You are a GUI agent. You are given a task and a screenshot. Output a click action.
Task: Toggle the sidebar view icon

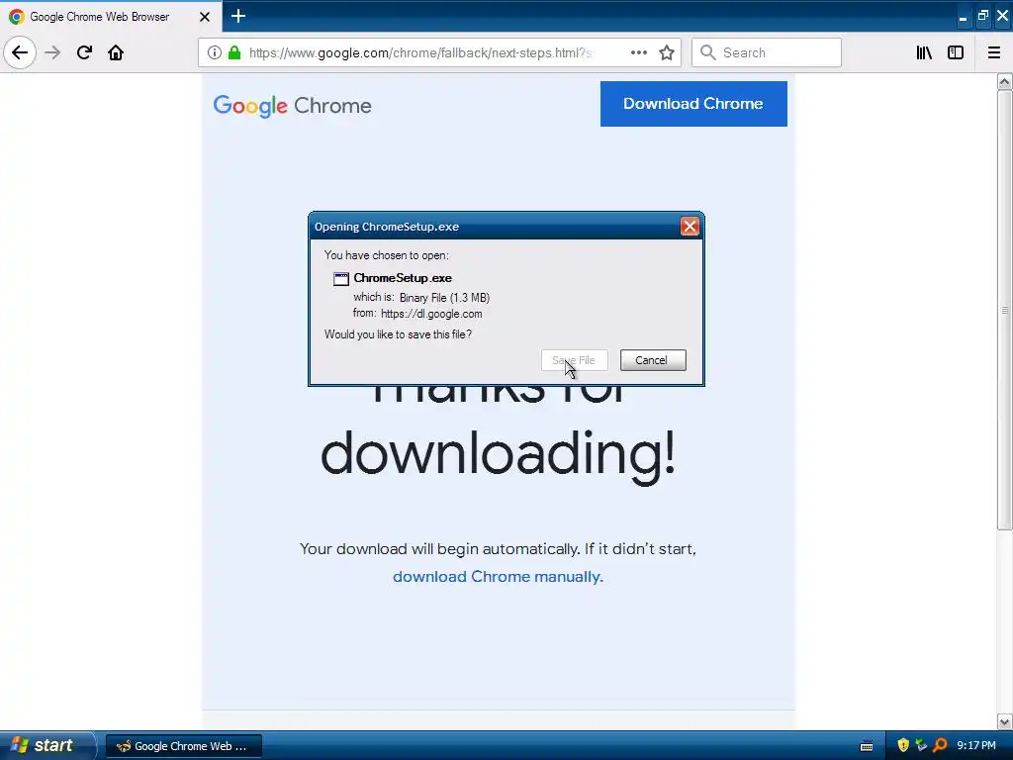point(956,52)
